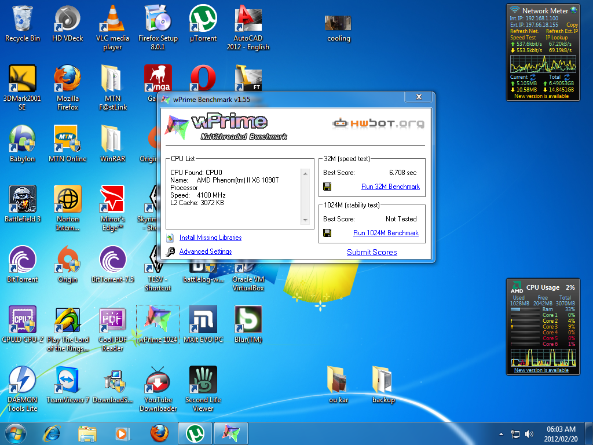Select the HD VDeck shortcut
The width and height of the screenshot is (593, 445).
tap(67, 23)
